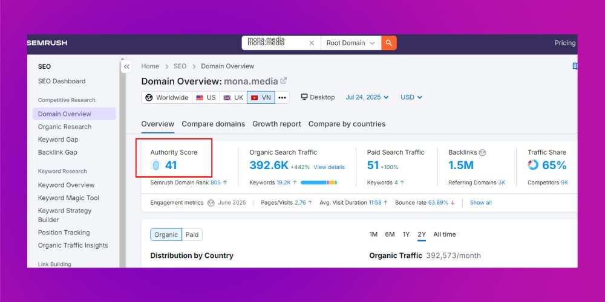Switch to the Overview tab
605x302 pixels.
[158, 124]
